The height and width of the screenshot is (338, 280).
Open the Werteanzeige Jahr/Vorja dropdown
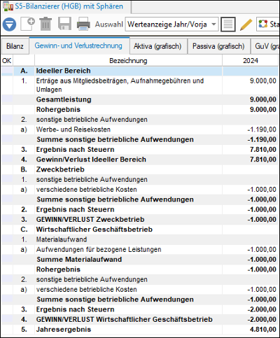tap(171, 24)
